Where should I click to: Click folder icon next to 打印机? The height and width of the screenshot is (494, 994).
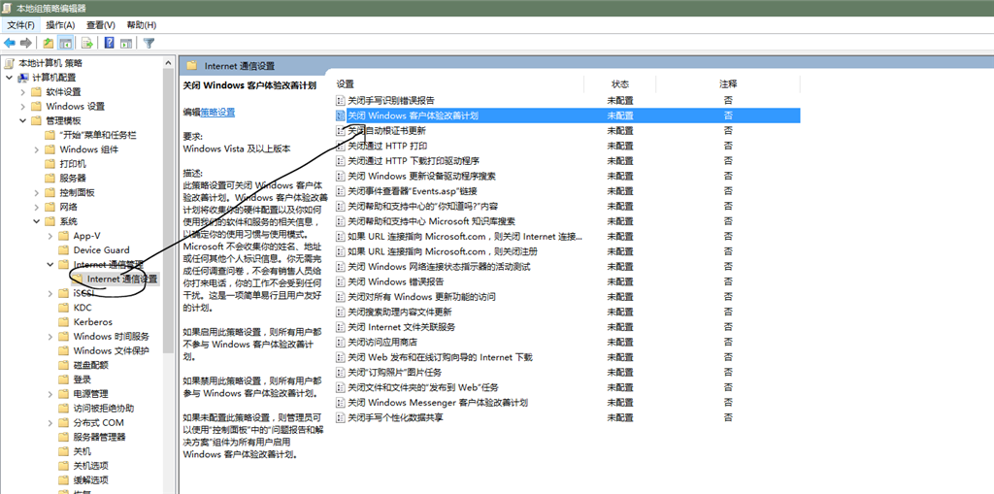50,164
